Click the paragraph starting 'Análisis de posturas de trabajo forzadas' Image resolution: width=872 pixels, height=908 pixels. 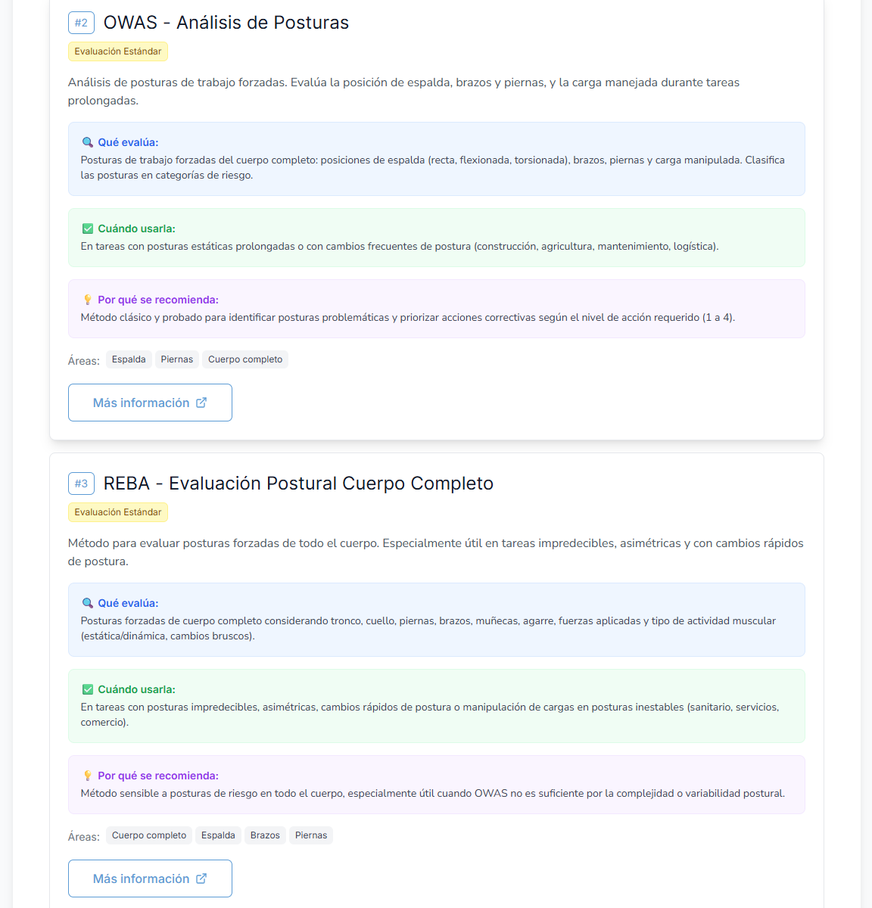tap(404, 92)
